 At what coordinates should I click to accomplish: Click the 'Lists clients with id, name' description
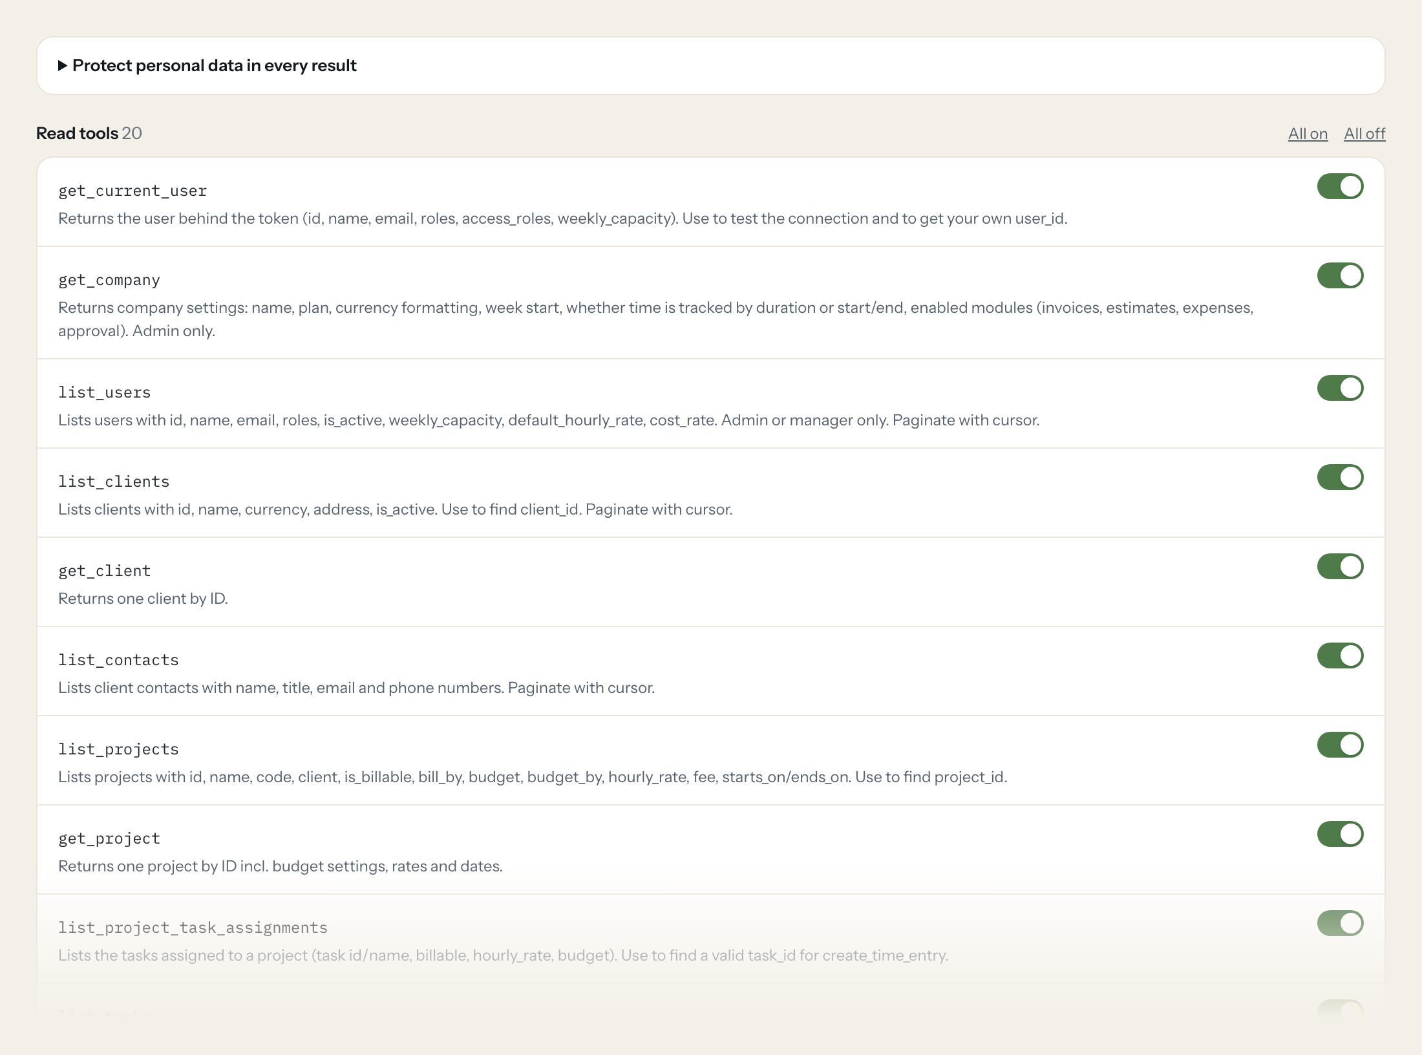395,509
